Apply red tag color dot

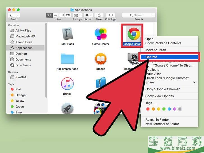[148, 109]
